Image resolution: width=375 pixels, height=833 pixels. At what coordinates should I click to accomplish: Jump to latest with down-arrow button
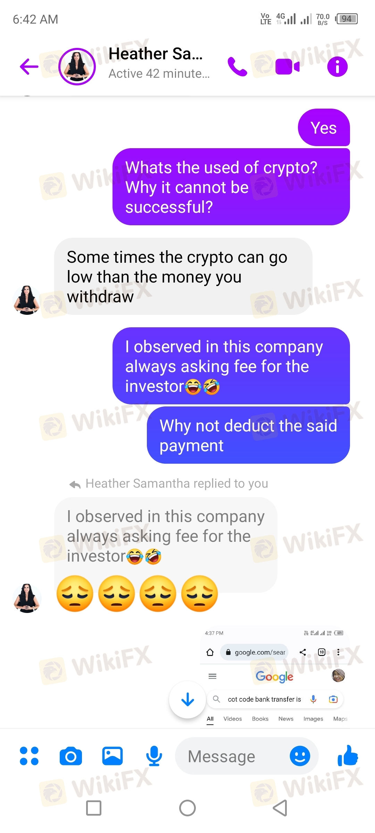click(x=187, y=700)
